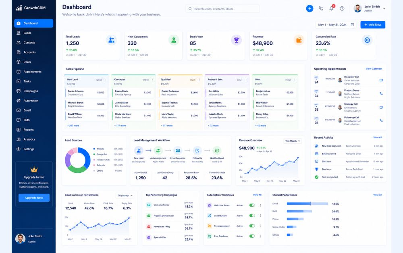Viewport: 403px width, 253px height.
Task: Open the Won column options menu
Action: click(x=295, y=80)
